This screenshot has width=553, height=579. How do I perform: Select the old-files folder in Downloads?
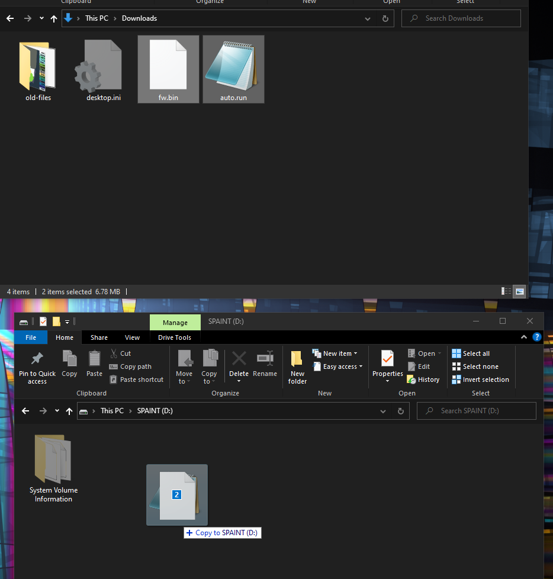coord(38,70)
